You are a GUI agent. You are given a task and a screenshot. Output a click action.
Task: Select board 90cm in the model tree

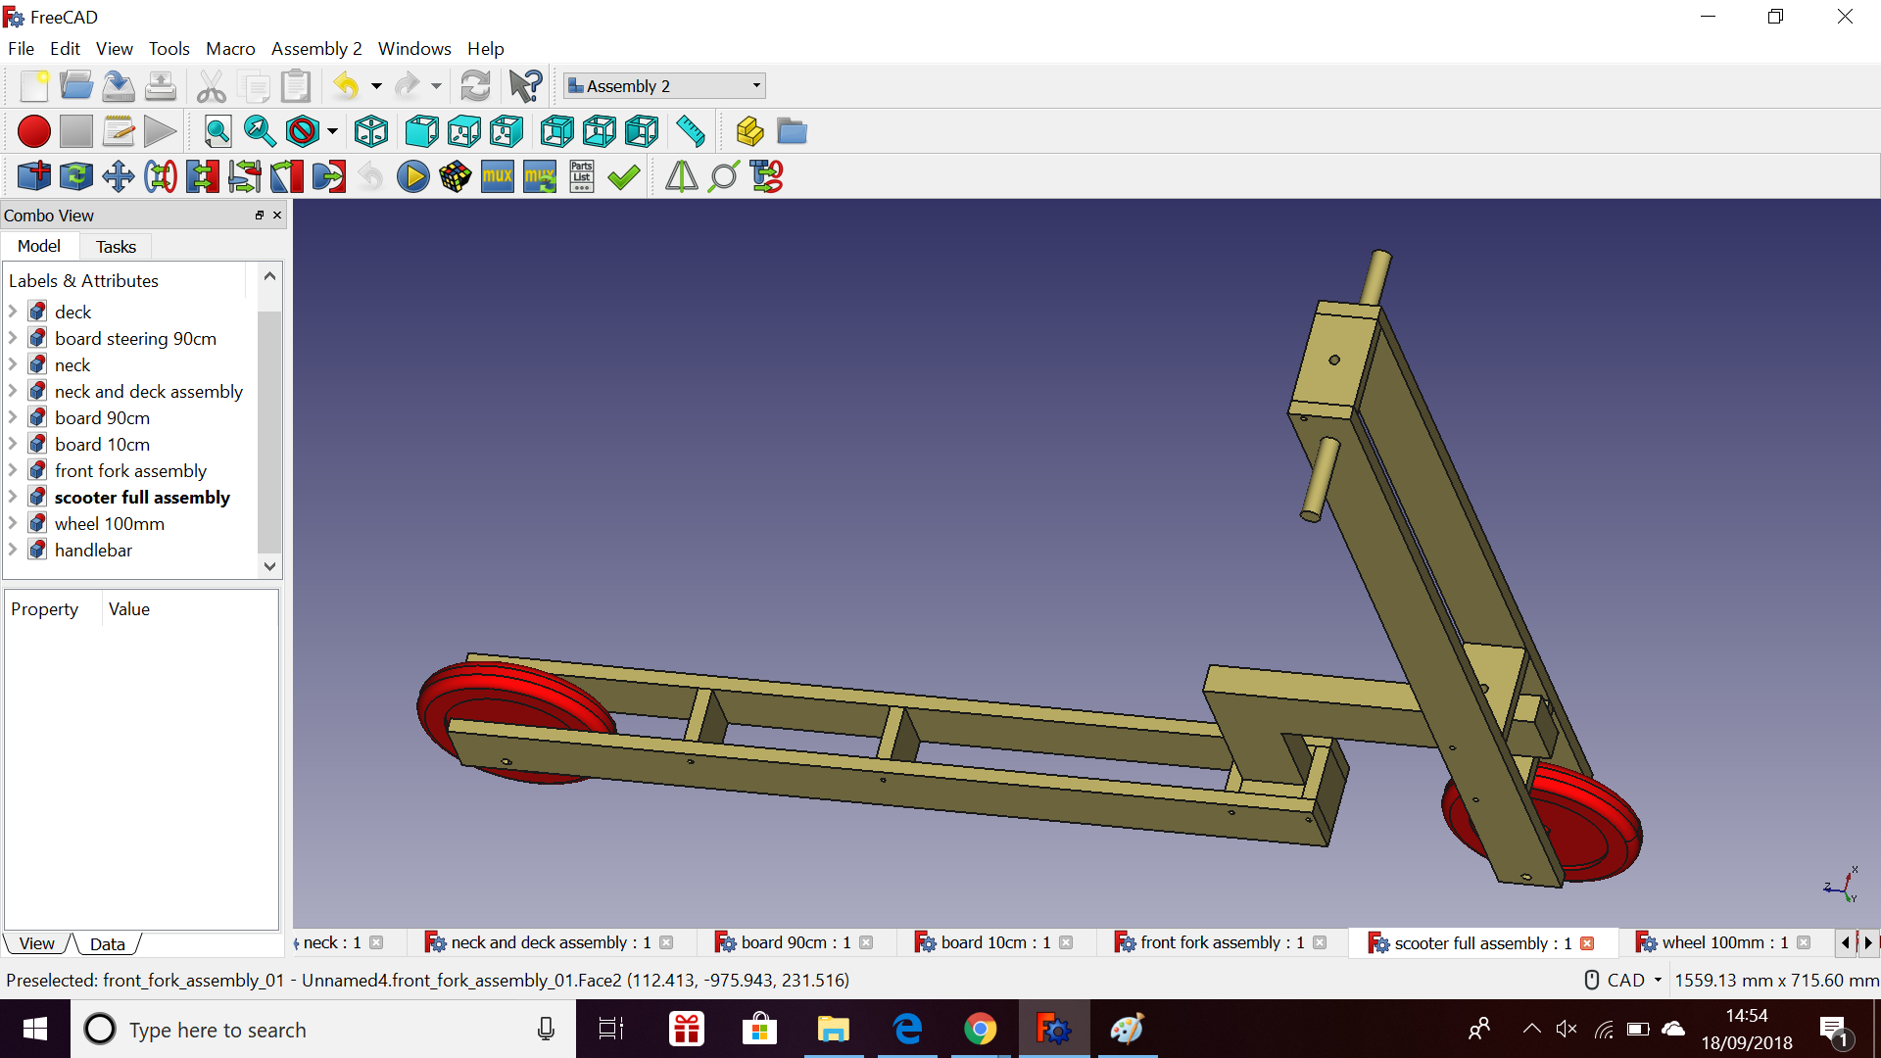(x=102, y=417)
